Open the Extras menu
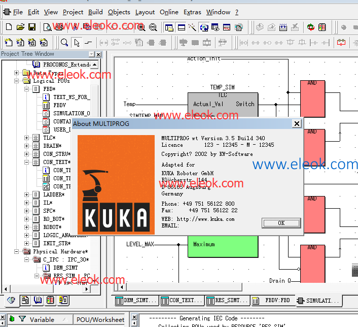The image size is (358, 327). [x=192, y=12]
